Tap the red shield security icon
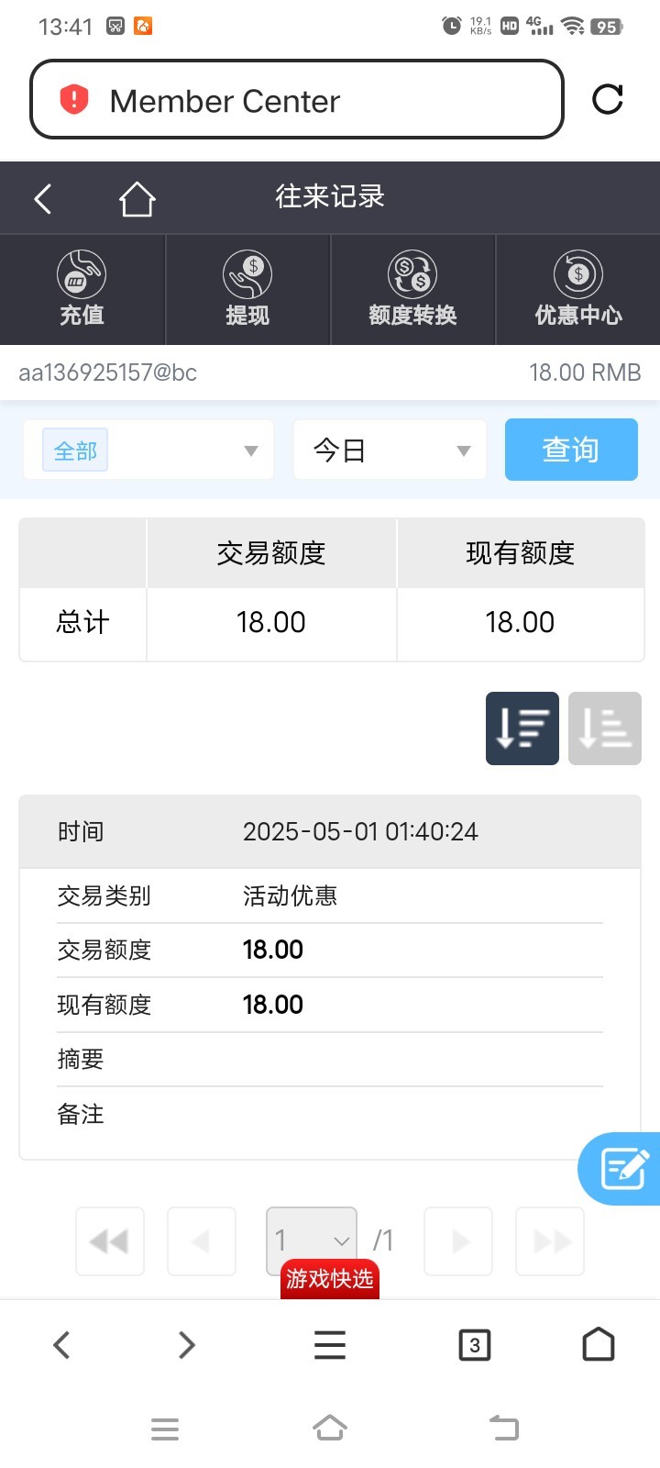 73,100
